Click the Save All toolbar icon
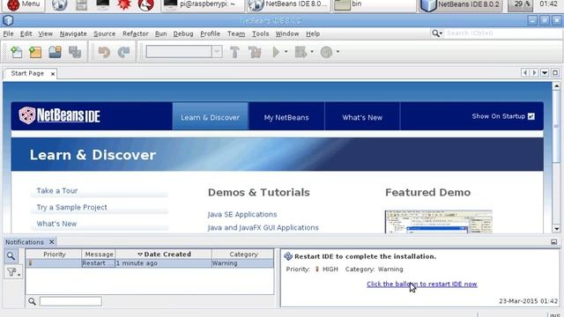This screenshot has width=564, height=317. pyautogui.click(x=75, y=52)
